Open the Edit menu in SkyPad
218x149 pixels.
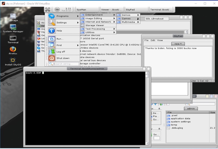click(x=153, y=40)
